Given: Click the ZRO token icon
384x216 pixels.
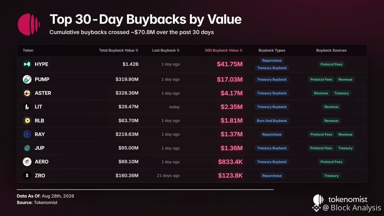Looking at the screenshot, I should tap(27, 176).
